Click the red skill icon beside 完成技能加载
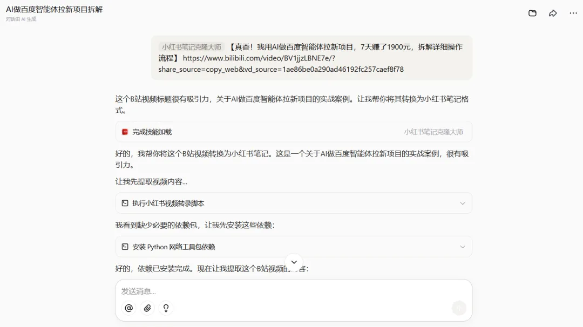This screenshot has height=327, width=583. pyautogui.click(x=125, y=132)
